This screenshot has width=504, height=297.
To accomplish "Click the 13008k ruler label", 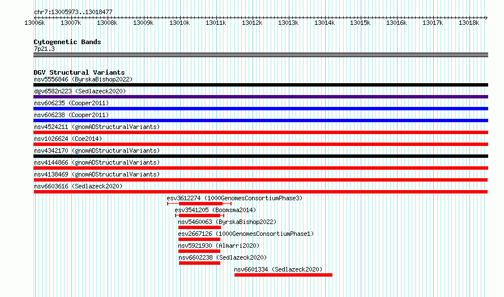I will click(107, 23).
